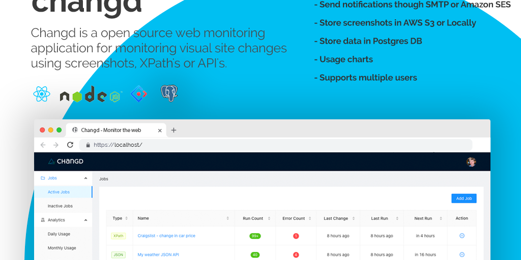Open Daily Usage analytics
Viewport: 521px width, 260px height.
coord(63,234)
